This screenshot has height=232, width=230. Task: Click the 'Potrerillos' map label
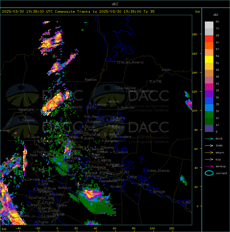coord(46,152)
